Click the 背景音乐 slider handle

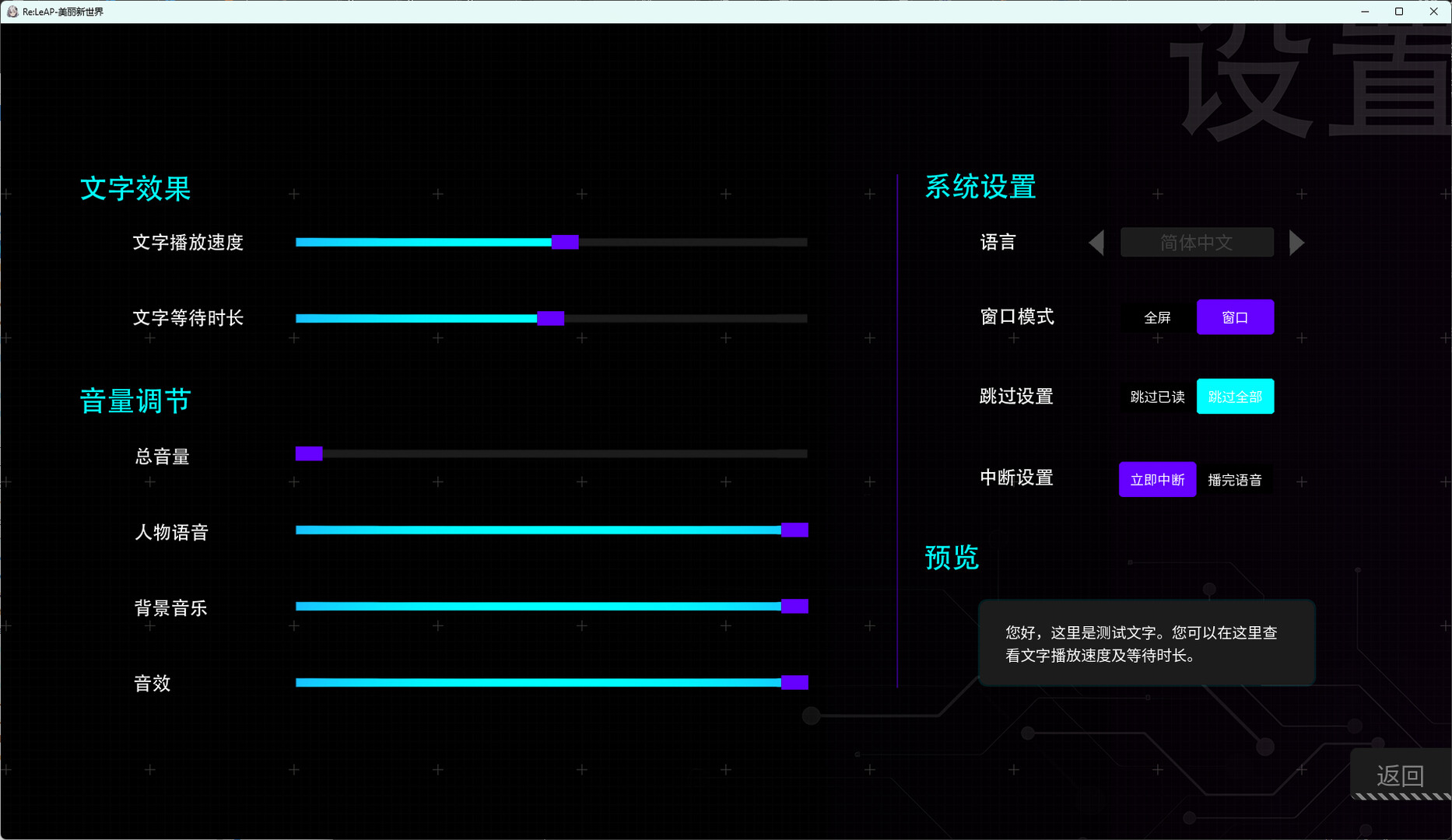[x=794, y=607]
